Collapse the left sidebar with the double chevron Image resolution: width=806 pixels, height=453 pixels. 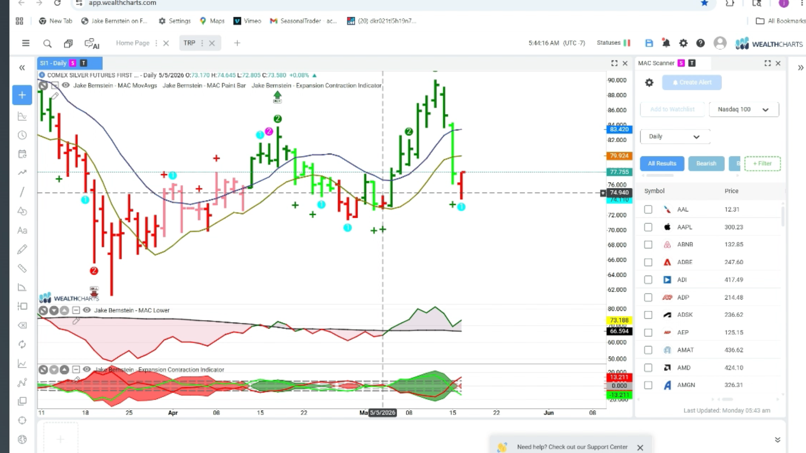click(22, 68)
